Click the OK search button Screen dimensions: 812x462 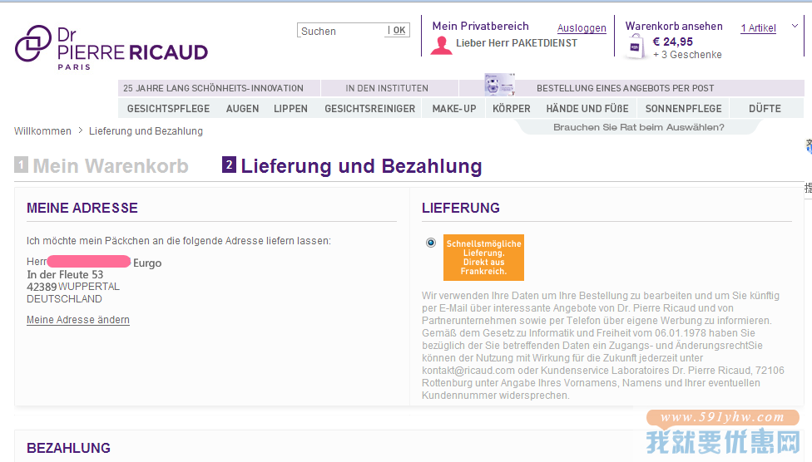(399, 31)
